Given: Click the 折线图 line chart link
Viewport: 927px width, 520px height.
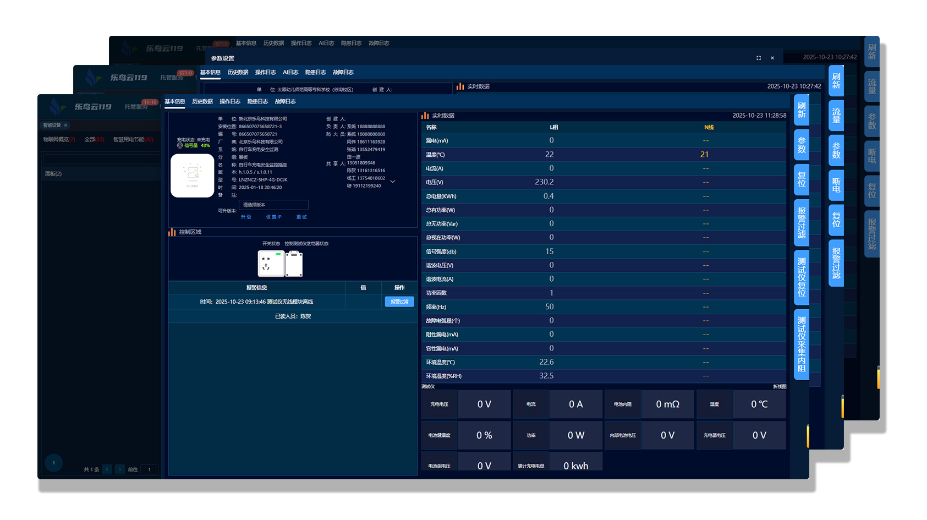Looking at the screenshot, I should pyautogui.click(x=780, y=387).
